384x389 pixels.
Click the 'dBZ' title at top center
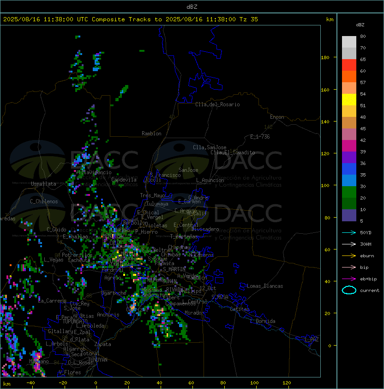click(192, 6)
